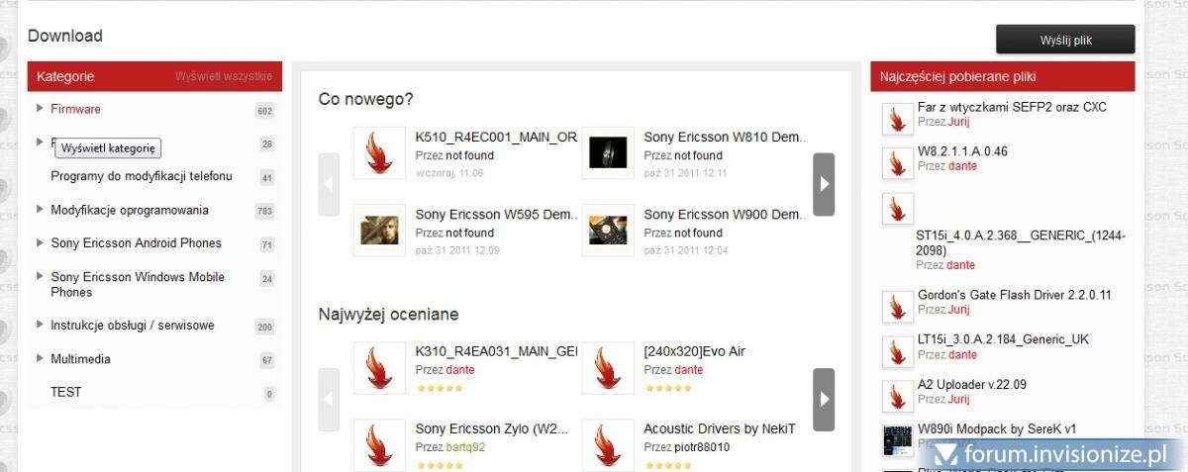This screenshot has width=1188, height=472.
Task: Open Sony Ericsson W595 Demo thumbnail
Action: (379, 231)
